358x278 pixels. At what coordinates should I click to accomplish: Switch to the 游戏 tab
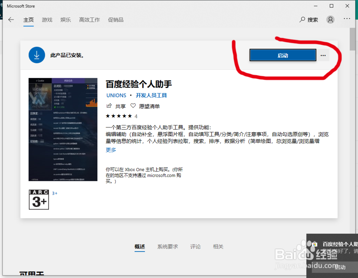47,20
